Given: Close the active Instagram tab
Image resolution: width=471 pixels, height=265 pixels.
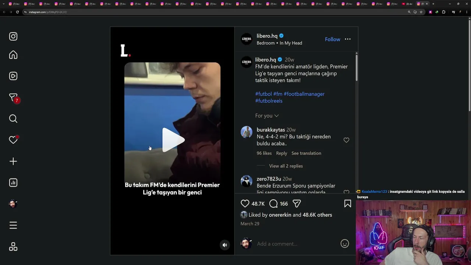Looking at the screenshot, I should click(x=427, y=4).
